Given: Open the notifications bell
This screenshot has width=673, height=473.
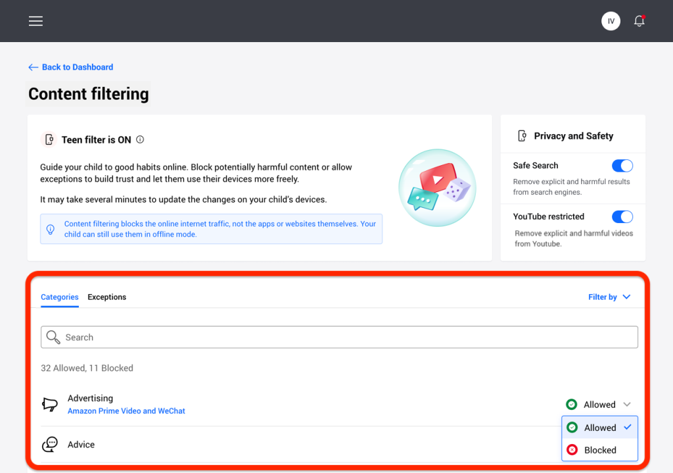Looking at the screenshot, I should [x=639, y=21].
